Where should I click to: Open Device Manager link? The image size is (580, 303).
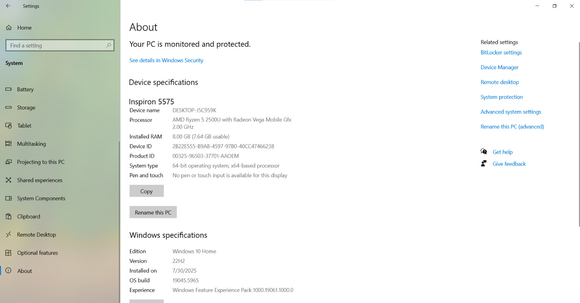pos(500,67)
